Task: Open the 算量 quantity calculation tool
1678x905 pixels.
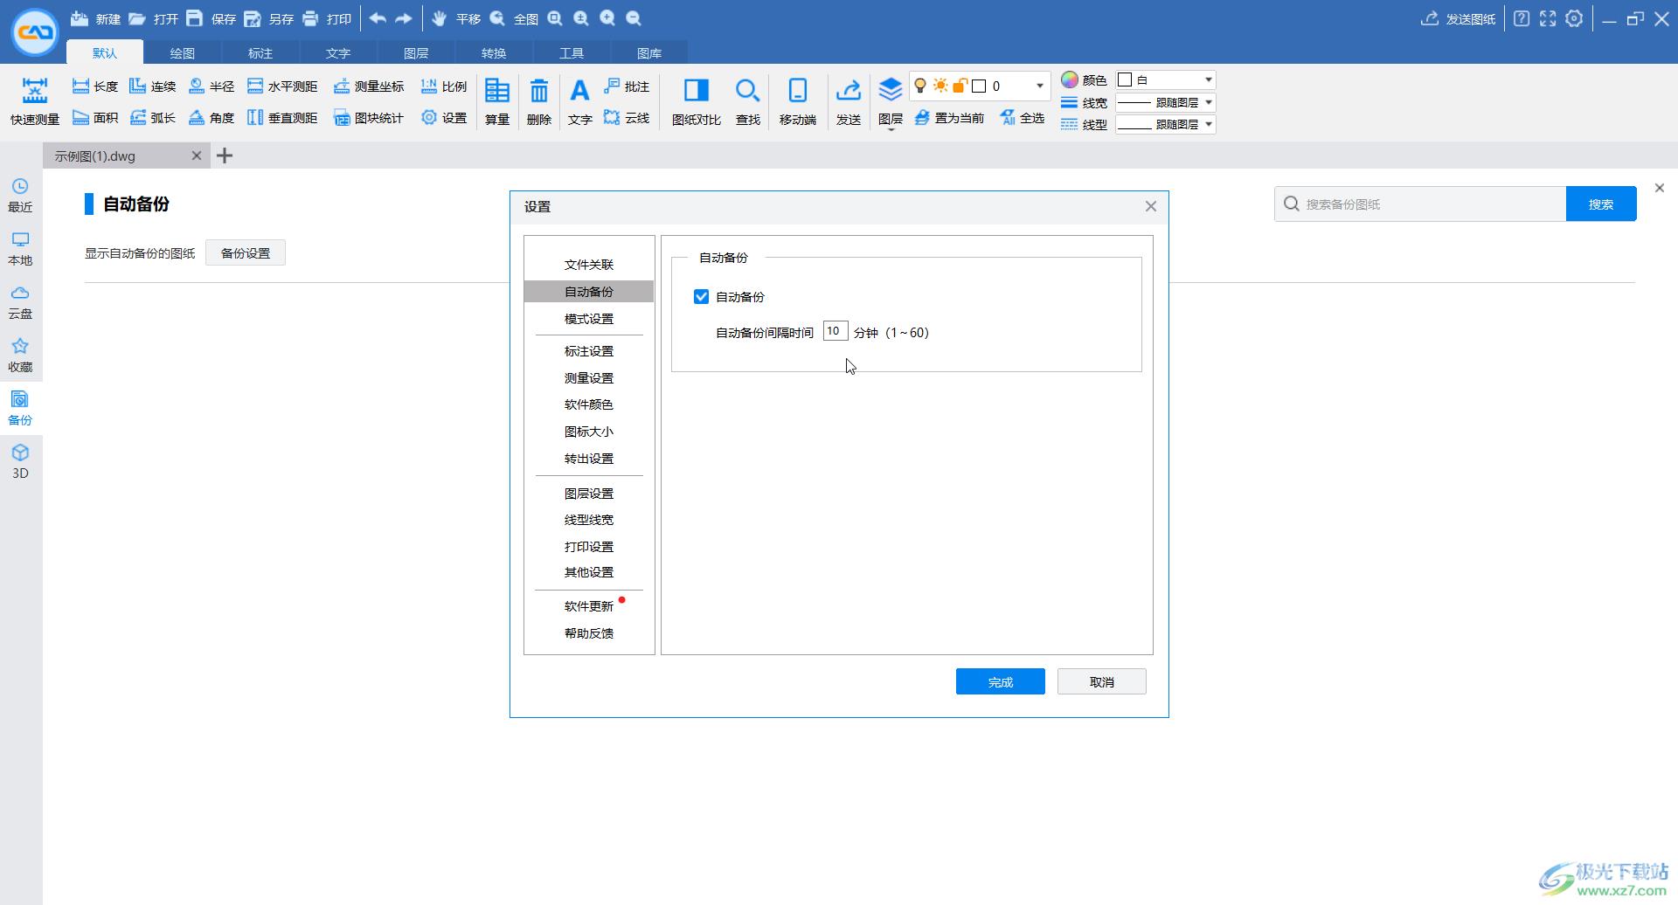Action: [x=497, y=101]
